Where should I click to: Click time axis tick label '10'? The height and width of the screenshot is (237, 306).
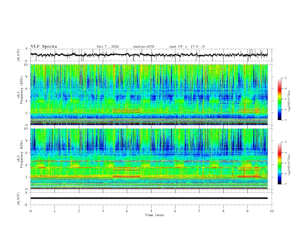click(272, 211)
